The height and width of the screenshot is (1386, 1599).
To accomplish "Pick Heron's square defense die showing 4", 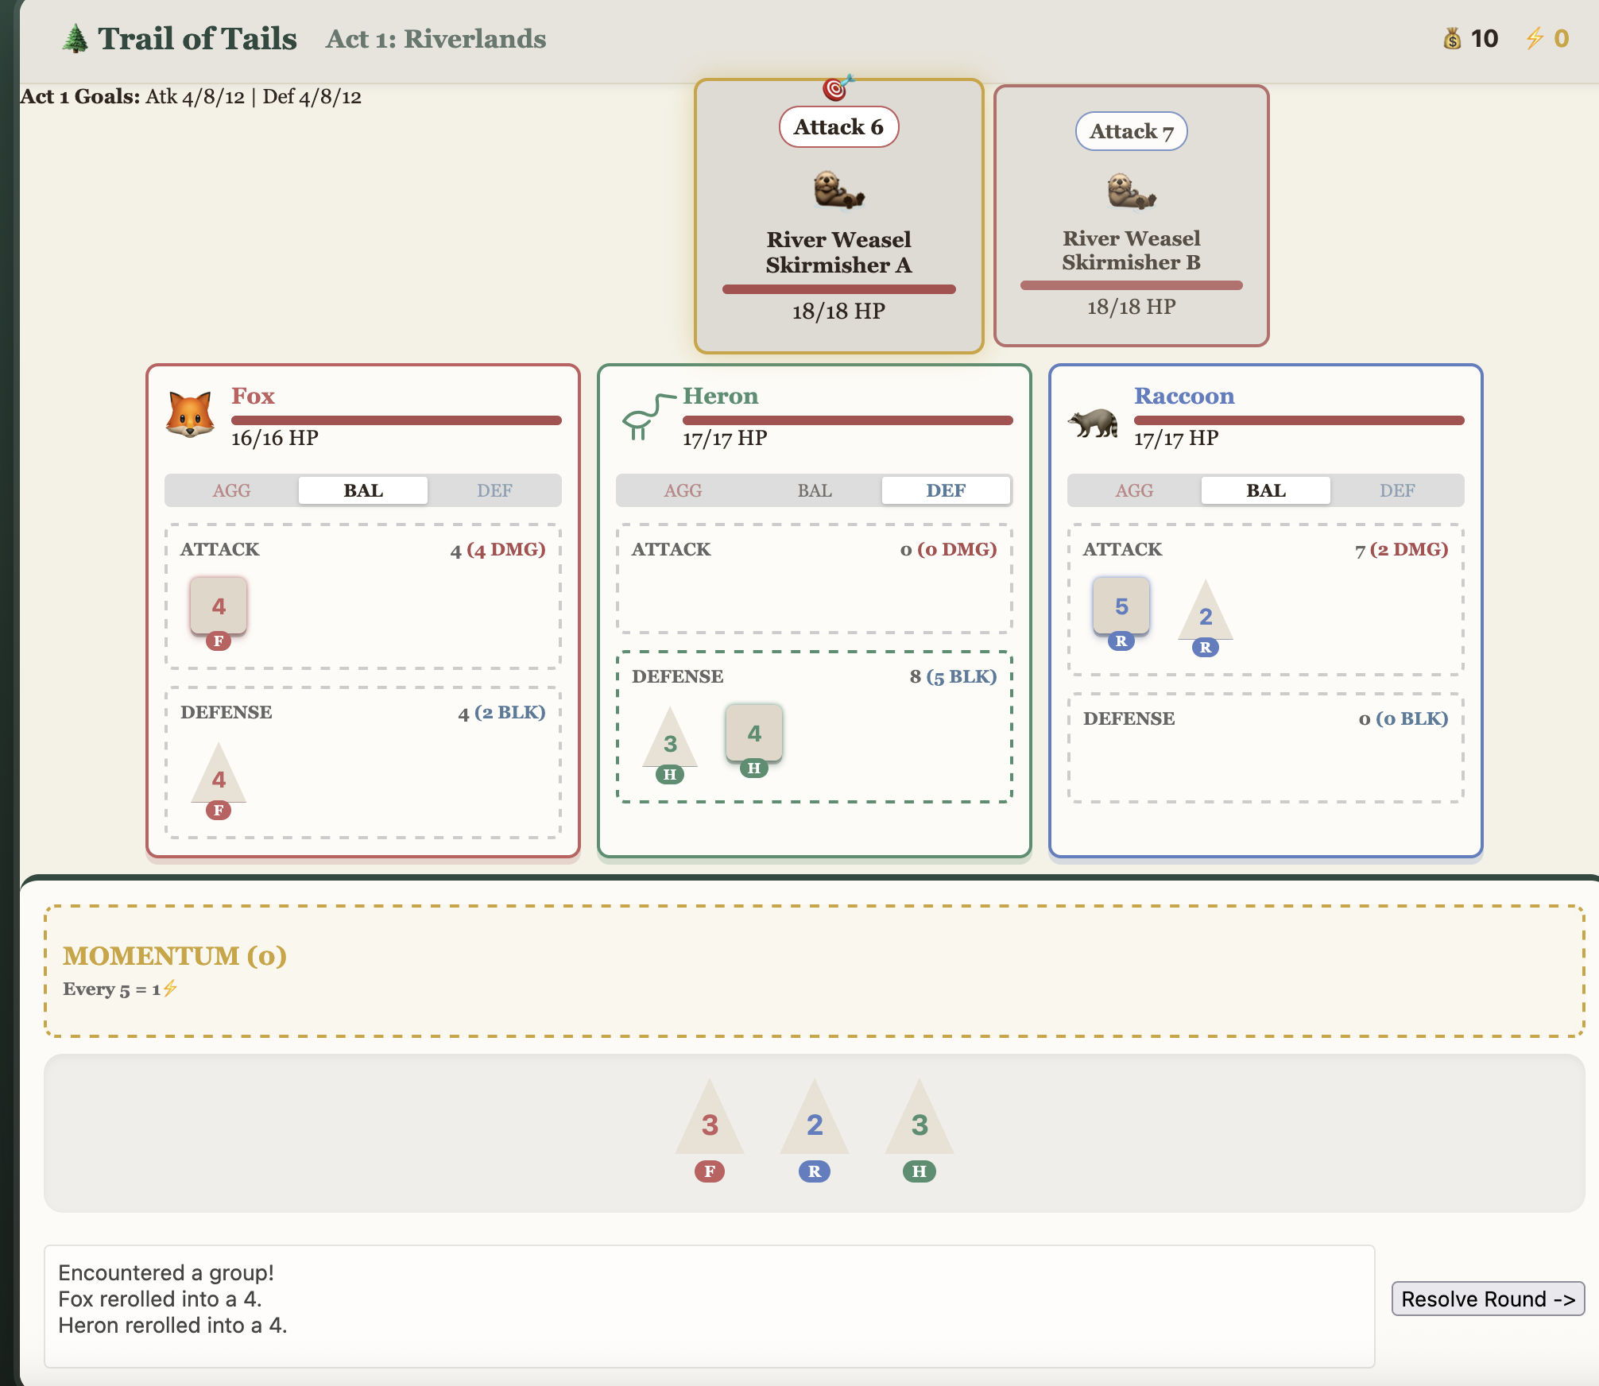I will pyautogui.click(x=754, y=734).
